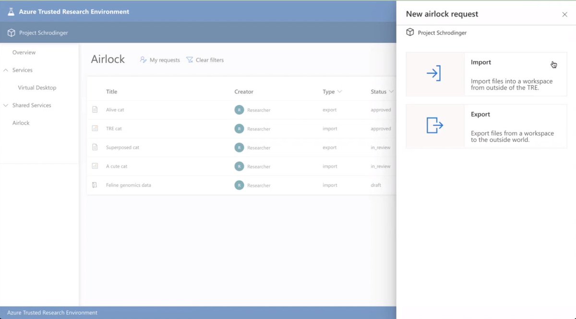Sort by the Creator column header
Image resolution: width=576 pixels, height=319 pixels.
244,92
